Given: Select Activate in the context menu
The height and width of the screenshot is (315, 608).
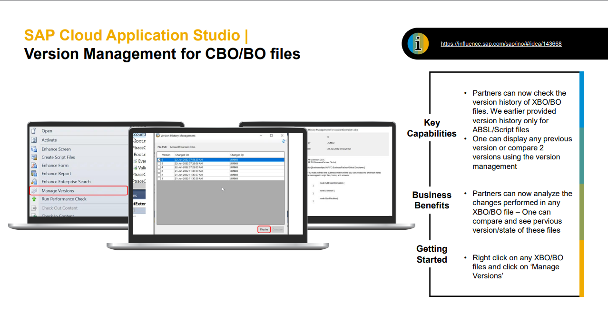Looking at the screenshot, I should pyautogui.click(x=49, y=140).
